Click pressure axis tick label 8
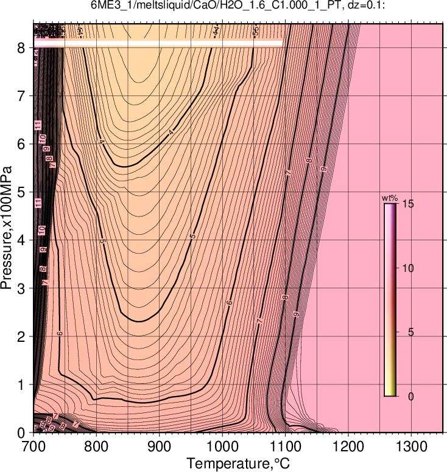Screen dimensions: 447x472 click(21, 48)
